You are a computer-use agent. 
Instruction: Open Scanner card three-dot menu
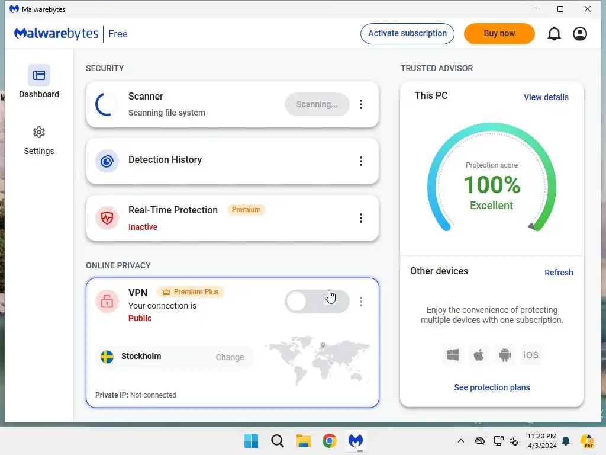tap(360, 104)
